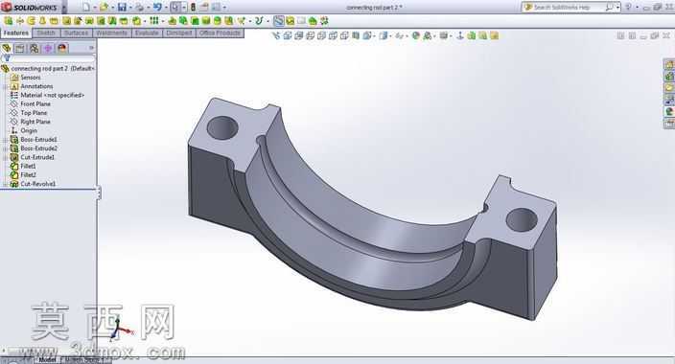Viewport: 675px width, 364px height.
Task: Select Top Plane in the tree
Action: 34,113
